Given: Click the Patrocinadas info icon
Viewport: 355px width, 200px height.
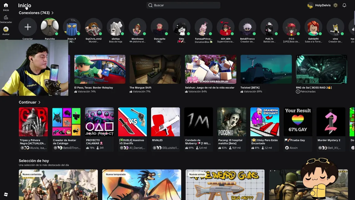Looking at the screenshot, I should click(298, 91).
